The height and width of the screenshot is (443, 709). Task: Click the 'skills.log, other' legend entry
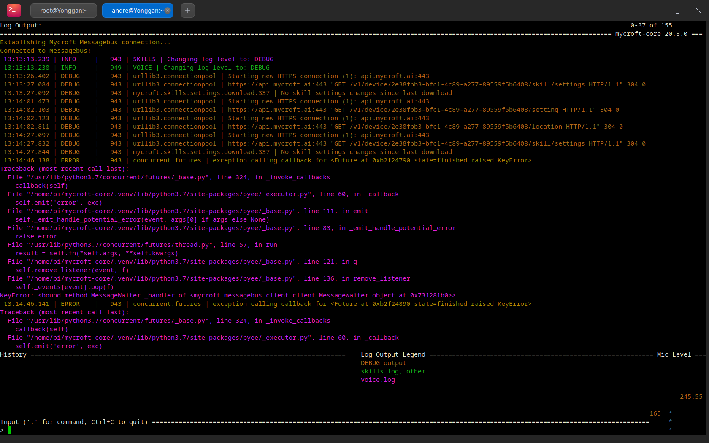click(x=393, y=371)
